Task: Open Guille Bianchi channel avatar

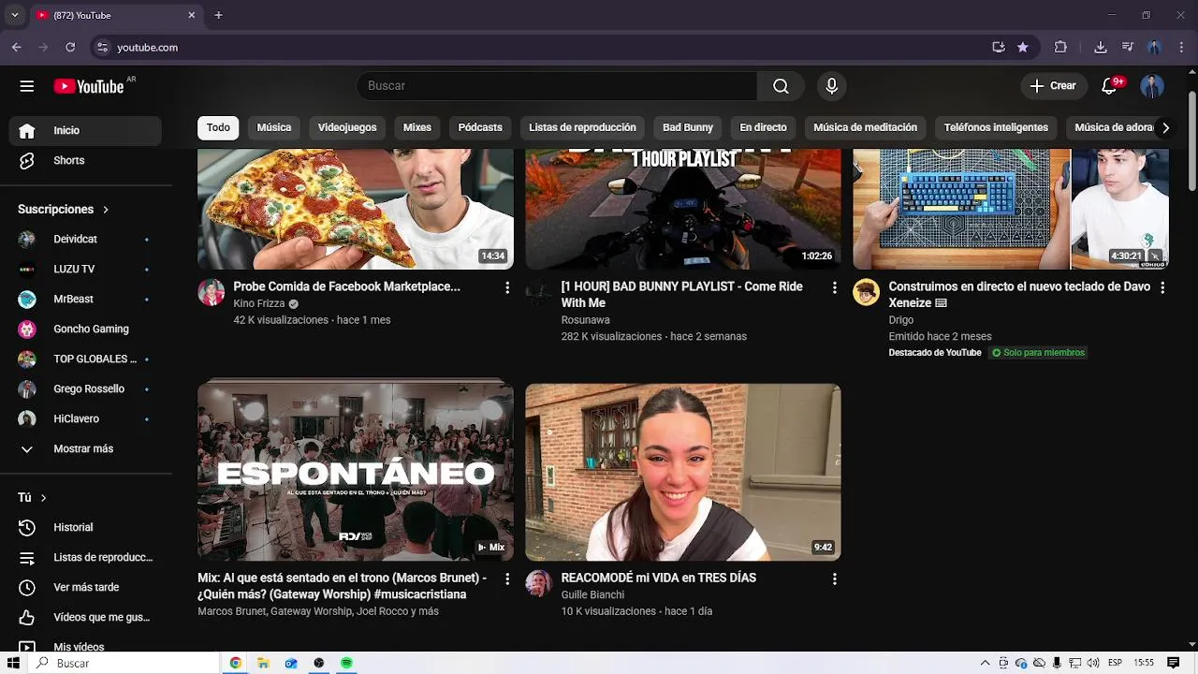Action: click(x=538, y=583)
